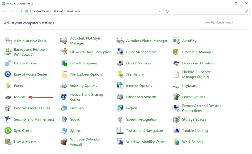
Task: Select All Control Panel Items breadcrumb
Action: (x=67, y=11)
